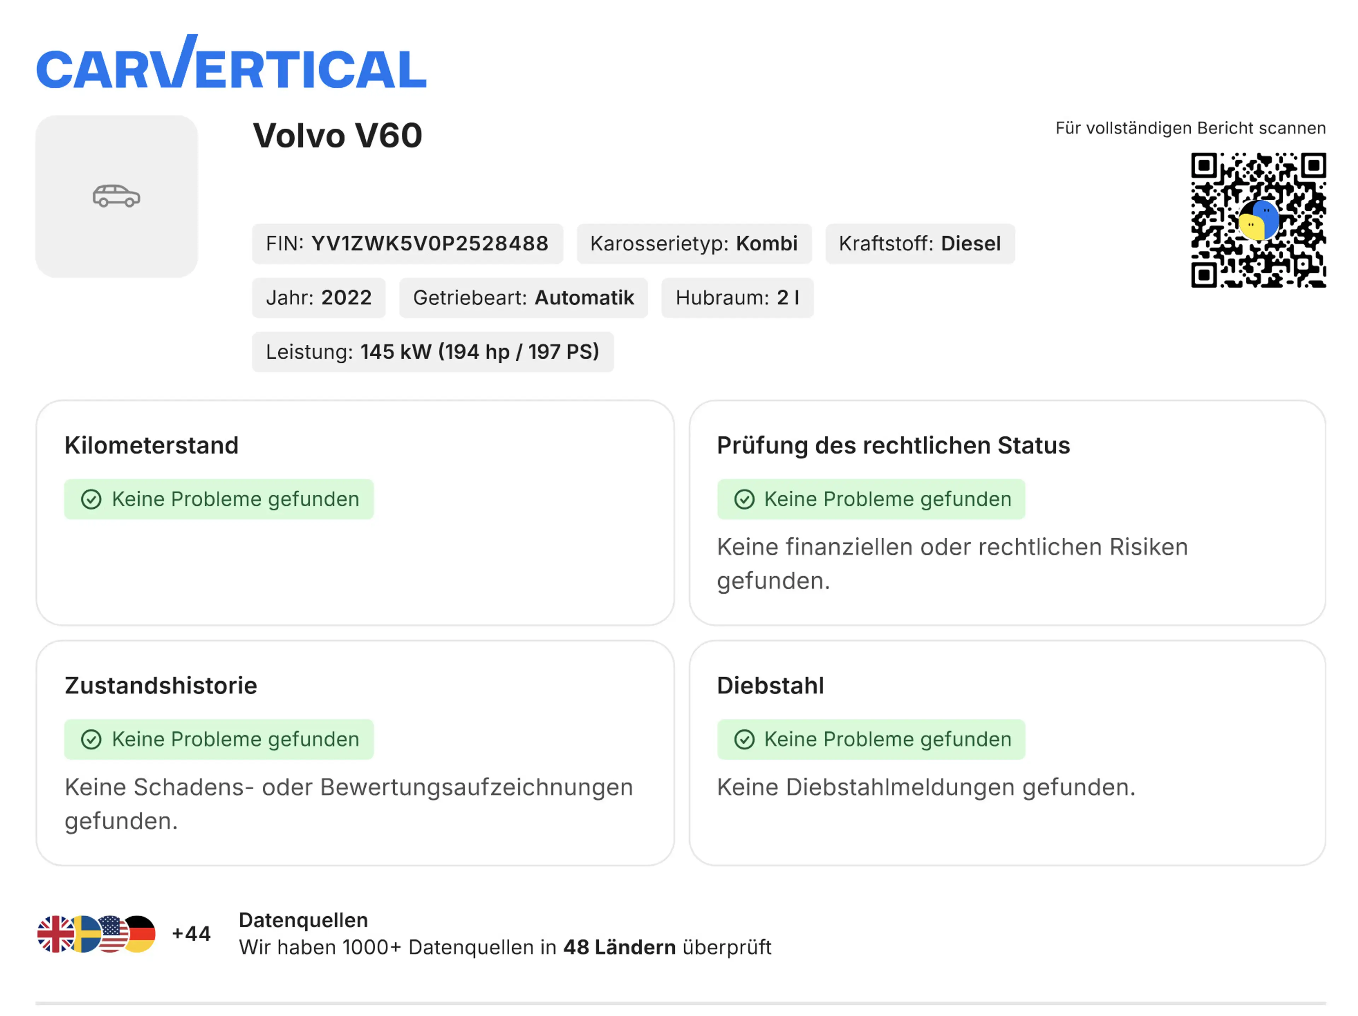Viewport: 1358px width, 1016px height.
Task: Click 'Keine Probleme gefunden' badge under Diebstahl
Action: tap(871, 739)
